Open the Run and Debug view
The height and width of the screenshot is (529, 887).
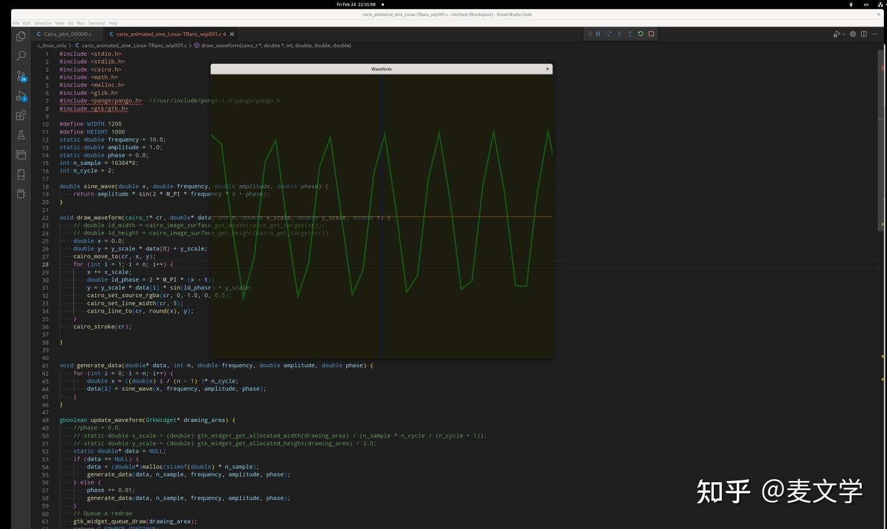coord(21,95)
